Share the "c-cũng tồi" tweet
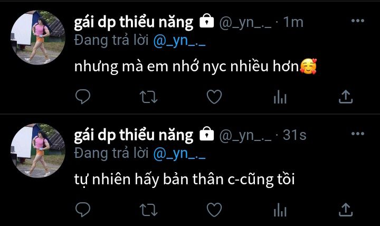Viewport: 380px width, 226px height. click(346, 210)
